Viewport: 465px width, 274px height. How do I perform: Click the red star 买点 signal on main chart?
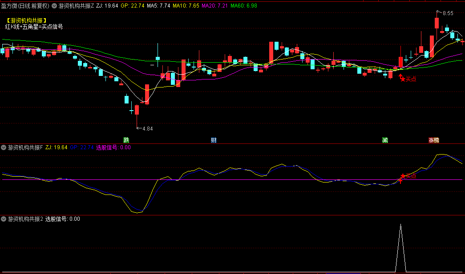(408, 79)
